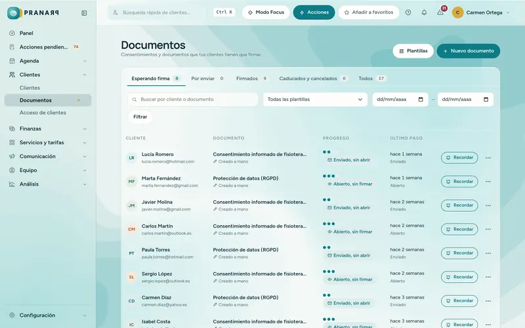
Task: Open more options for Javier Molina's row
Action: pos(488,205)
